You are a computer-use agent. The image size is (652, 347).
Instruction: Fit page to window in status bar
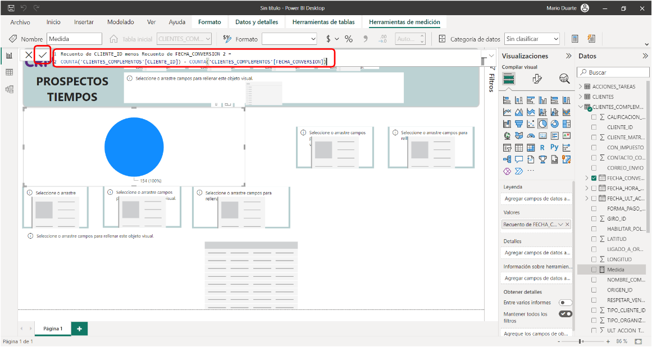click(x=639, y=341)
